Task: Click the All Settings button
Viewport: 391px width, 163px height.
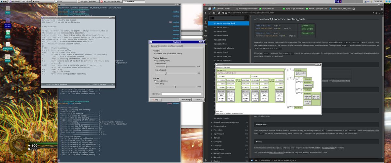Action: 186,100
